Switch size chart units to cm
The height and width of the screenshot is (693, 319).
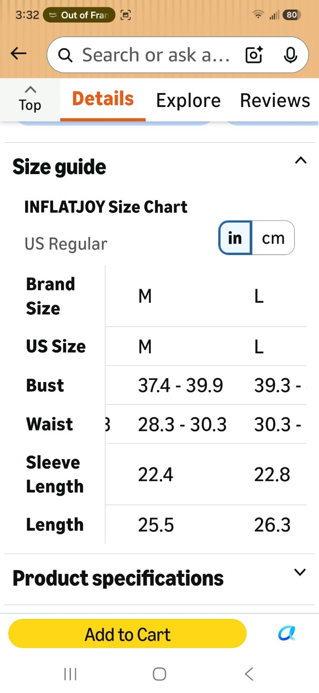point(273,238)
